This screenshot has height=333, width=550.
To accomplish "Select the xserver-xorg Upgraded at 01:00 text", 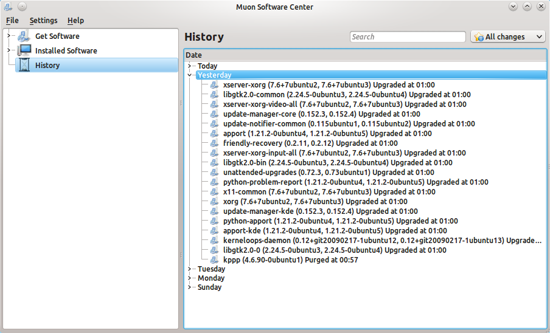I will pyautogui.click(x=329, y=84).
